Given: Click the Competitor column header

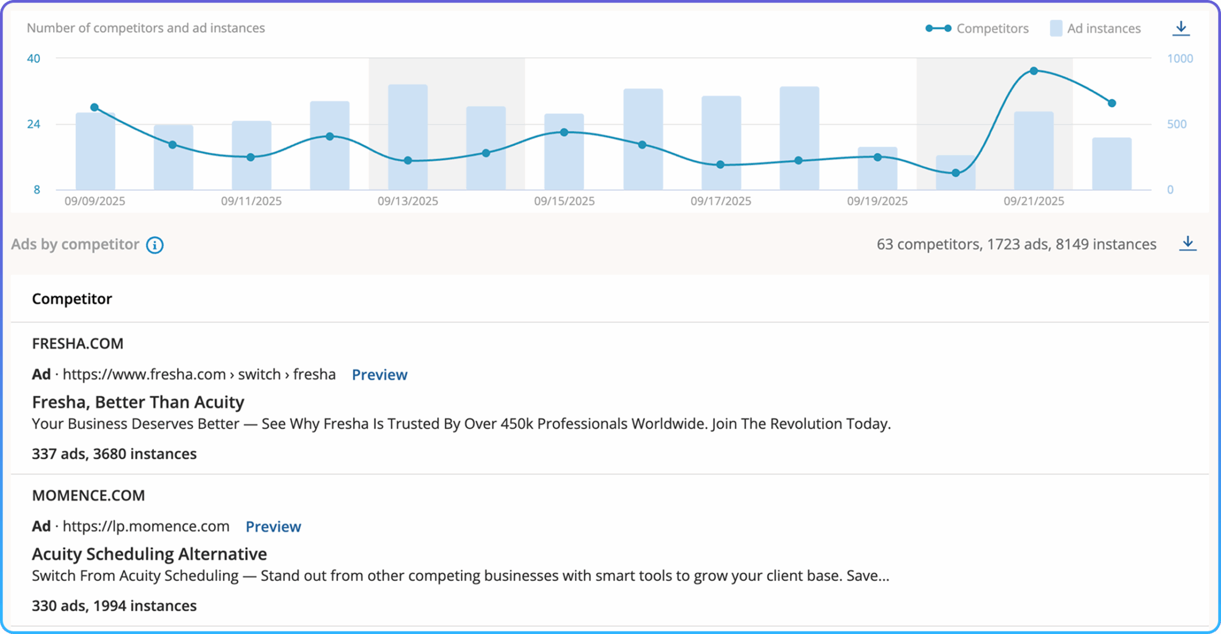Looking at the screenshot, I should click(72, 299).
